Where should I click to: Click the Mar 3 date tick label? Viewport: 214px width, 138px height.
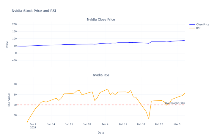(x=177, y=124)
